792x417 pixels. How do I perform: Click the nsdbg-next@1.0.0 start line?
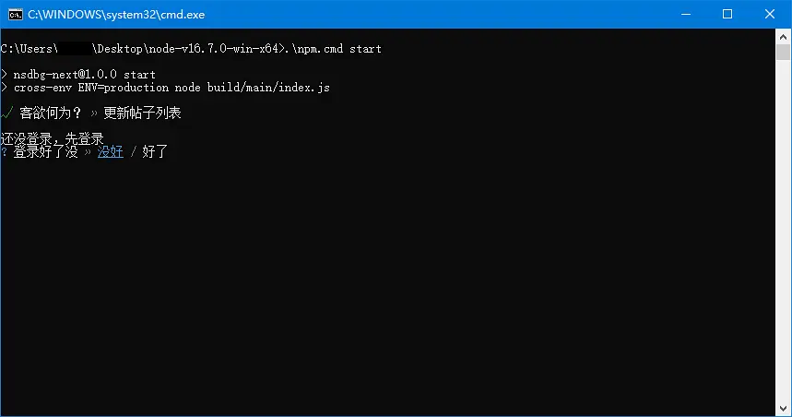point(84,74)
